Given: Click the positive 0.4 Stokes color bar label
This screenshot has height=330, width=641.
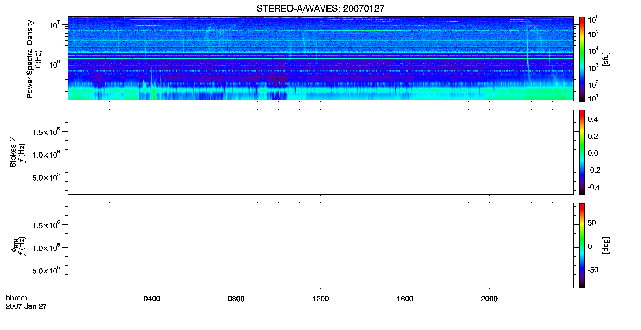Looking at the screenshot, I should tap(593, 119).
